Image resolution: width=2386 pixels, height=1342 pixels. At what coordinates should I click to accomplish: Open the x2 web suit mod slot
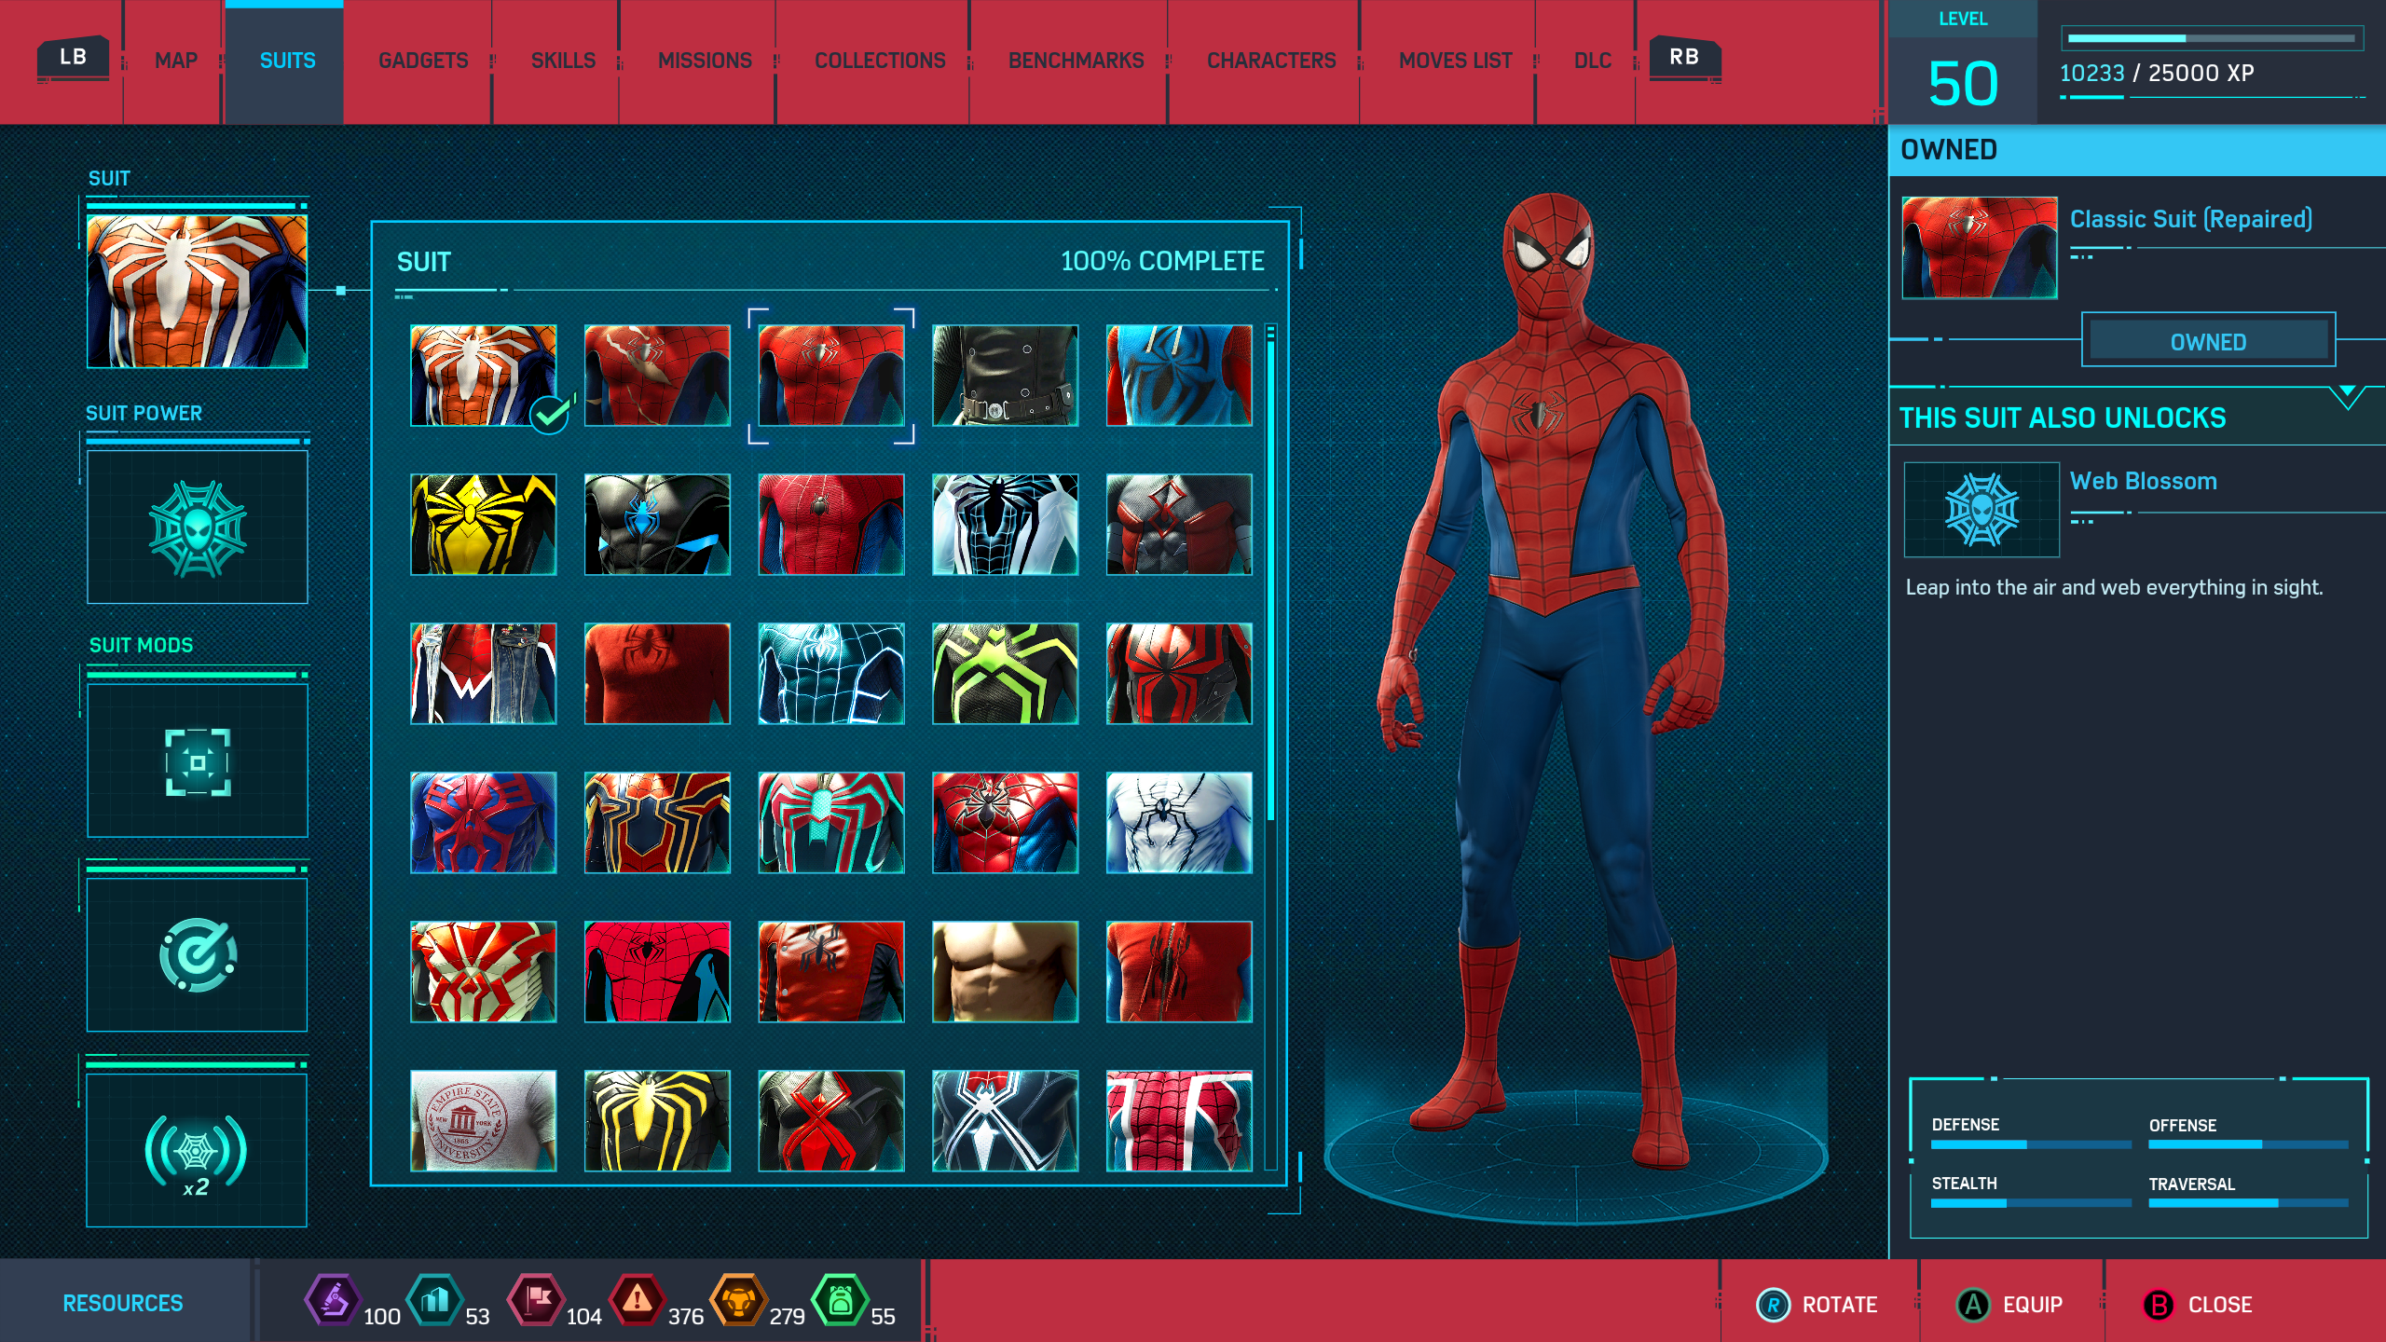[197, 1152]
